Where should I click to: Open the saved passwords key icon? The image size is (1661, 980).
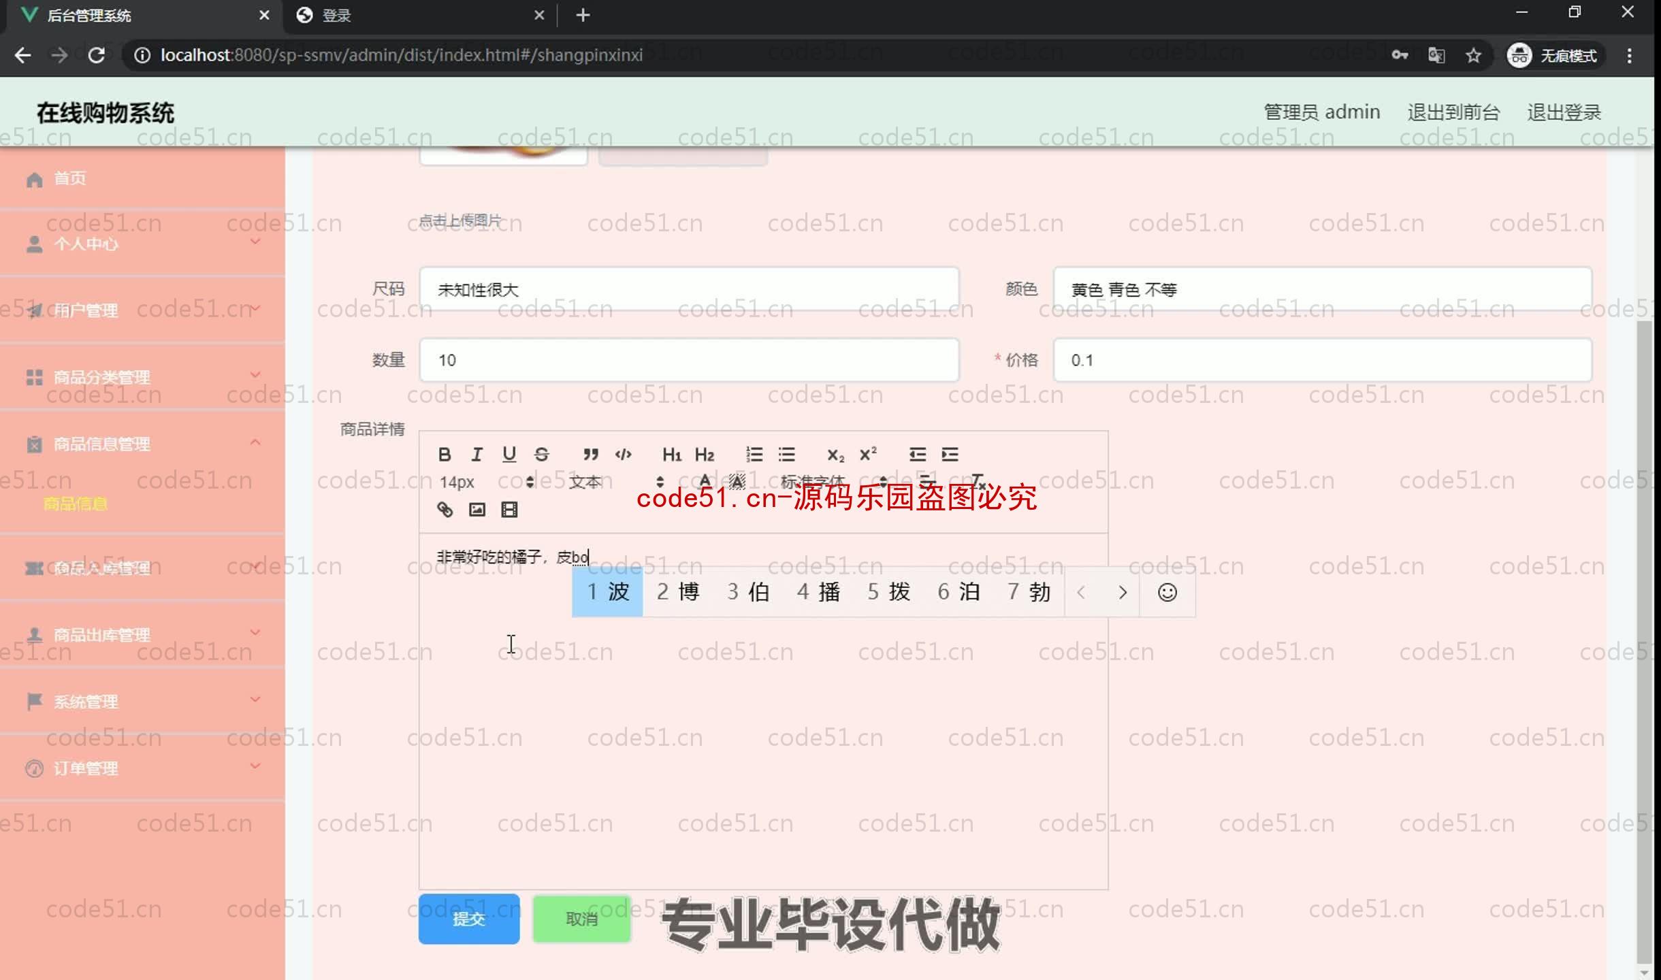(x=1400, y=55)
